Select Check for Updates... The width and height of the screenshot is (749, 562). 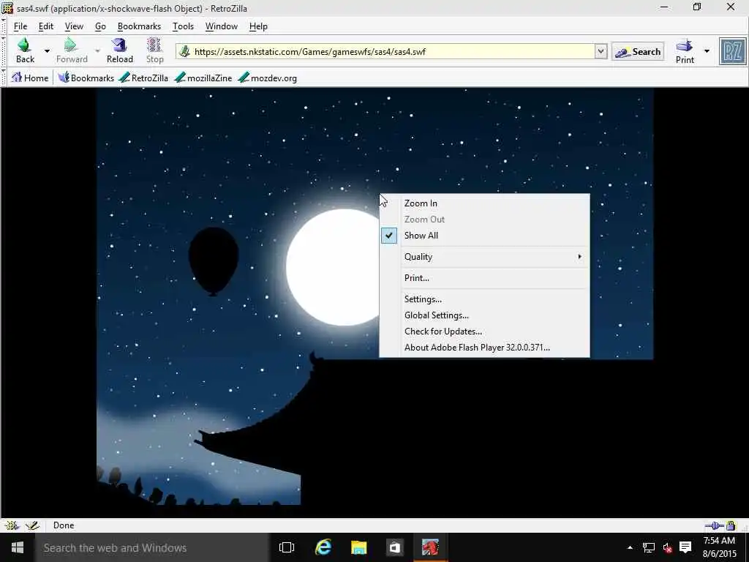pyautogui.click(x=484, y=331)
